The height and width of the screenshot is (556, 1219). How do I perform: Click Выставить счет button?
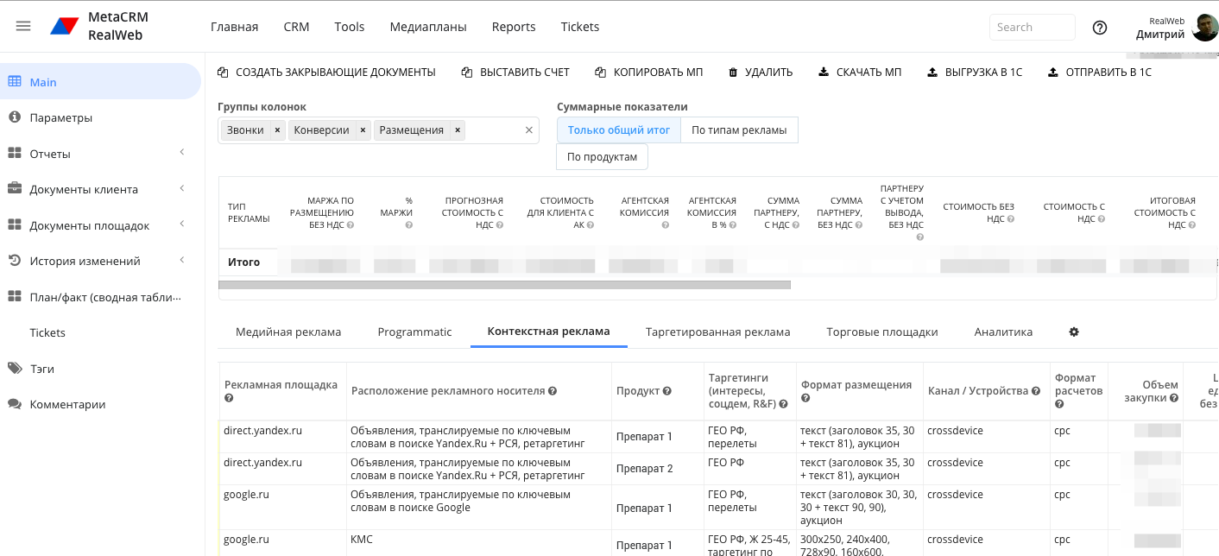coord(515,72)
